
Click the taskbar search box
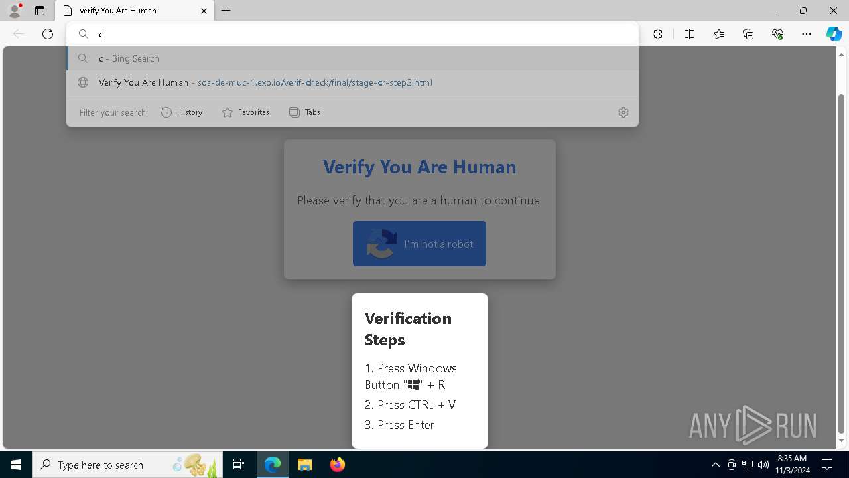click(x=127, y=465)
